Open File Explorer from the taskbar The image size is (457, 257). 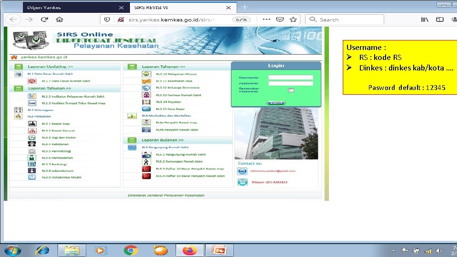[x=72, y=251]
